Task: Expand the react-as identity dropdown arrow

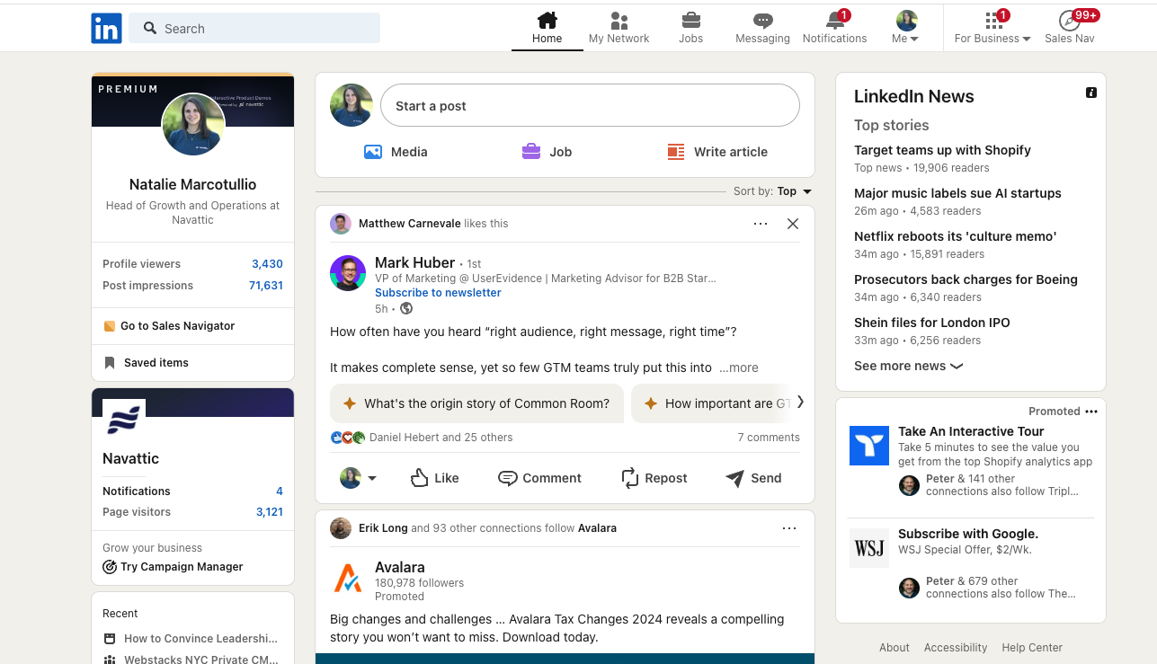Action: click(x=372, y=479)
